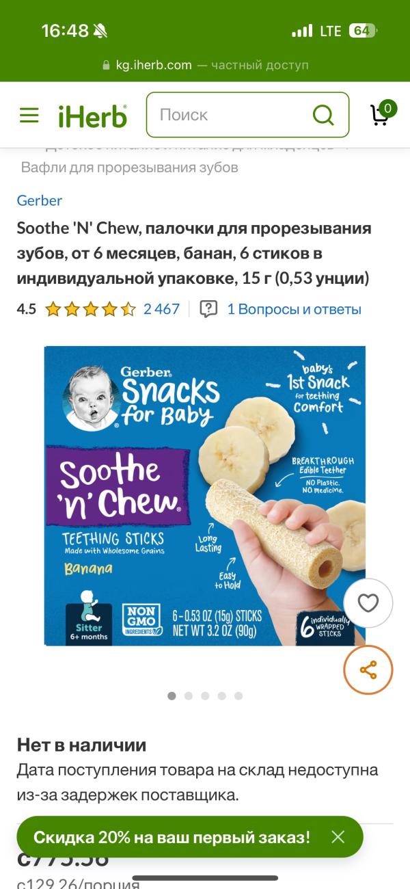Tap the Скидка 20% first order banner
The width and height of the screenshot is (410, 889).
tap(172, 836)
